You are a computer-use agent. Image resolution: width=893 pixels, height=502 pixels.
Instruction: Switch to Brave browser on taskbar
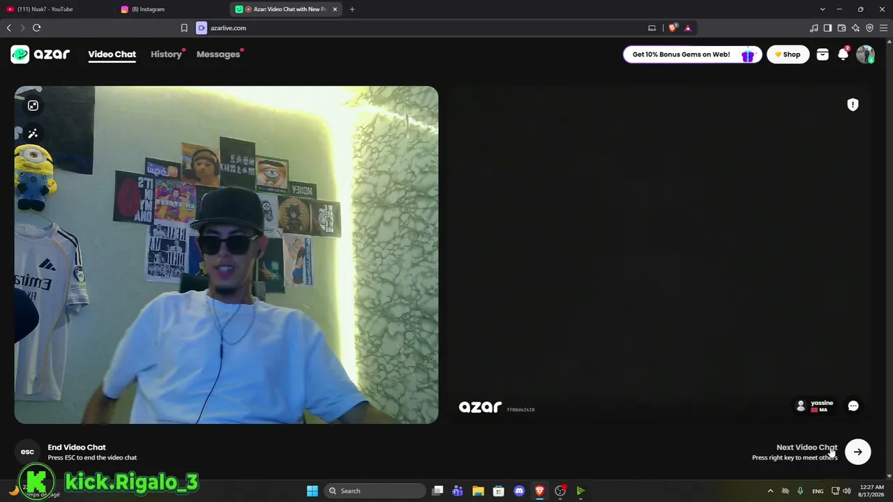pos(539,491)
